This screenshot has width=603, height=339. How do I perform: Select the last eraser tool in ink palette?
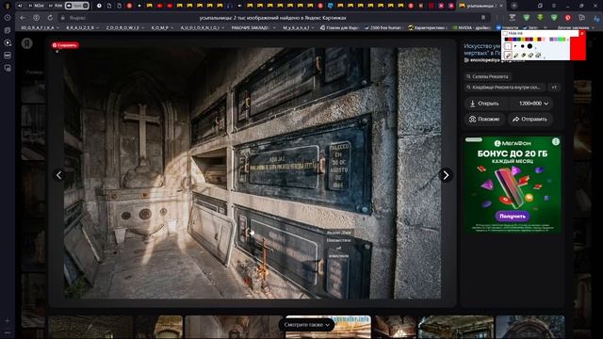click(538, 56)
